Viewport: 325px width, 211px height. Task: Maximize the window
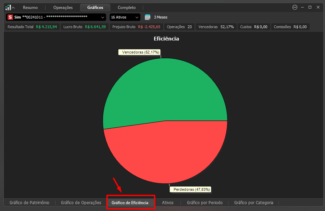pyautogui.click(x=310, y=7)
